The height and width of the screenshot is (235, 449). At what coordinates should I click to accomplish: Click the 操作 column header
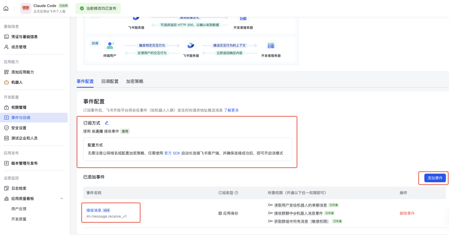(403, 193)
